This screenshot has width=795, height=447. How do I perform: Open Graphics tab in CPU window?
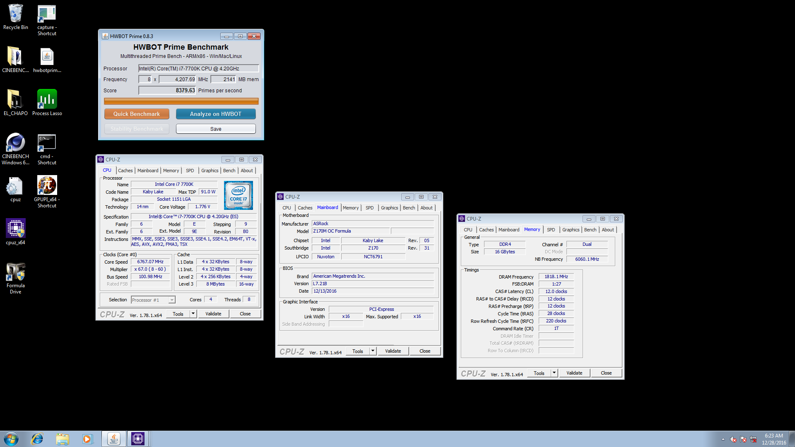tap(210, 171)
